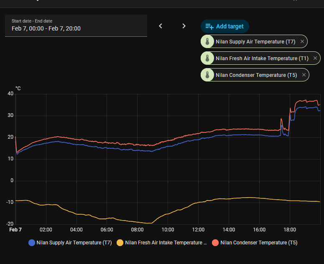This screenshot has width=324, height=264.
Task: Toggle Supply Air Temperature (T7) legend series
Action: point(74,242)
